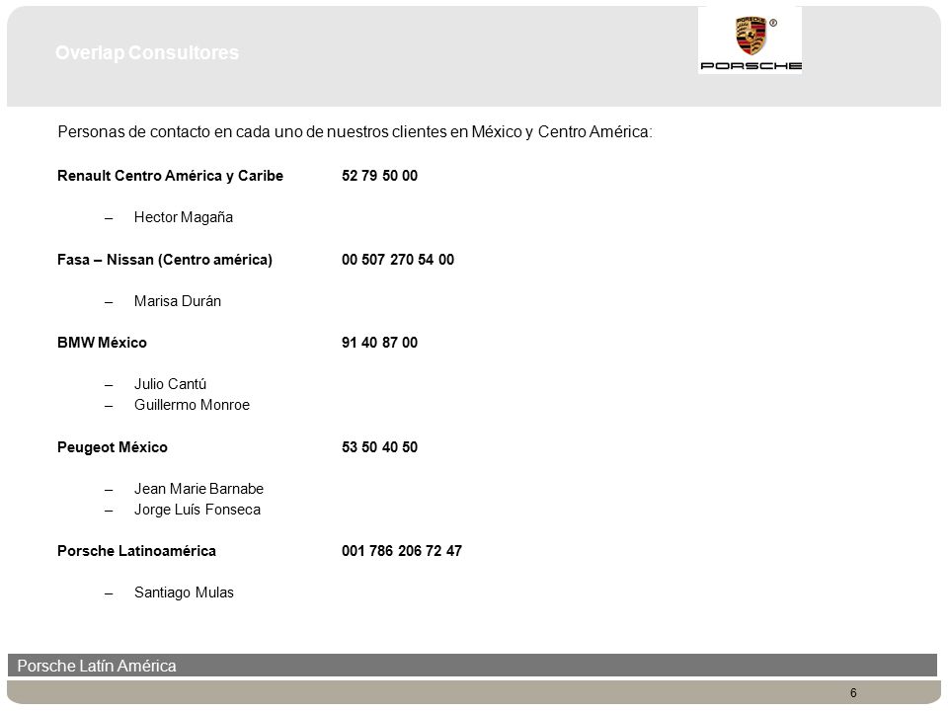The image size is (948, 711).
Task: Click contact name Guillermo Monroe
Action: tap(192, 405)
